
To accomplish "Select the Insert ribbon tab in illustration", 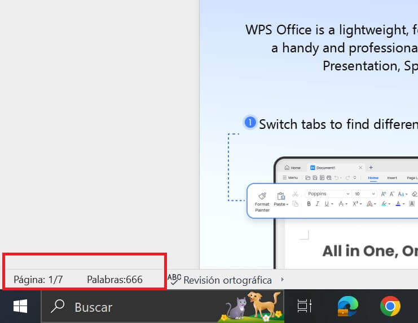I will (x=392, y=178).
